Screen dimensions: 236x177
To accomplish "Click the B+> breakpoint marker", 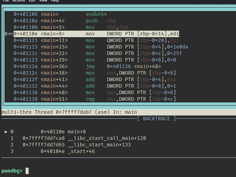I will 9,34.
